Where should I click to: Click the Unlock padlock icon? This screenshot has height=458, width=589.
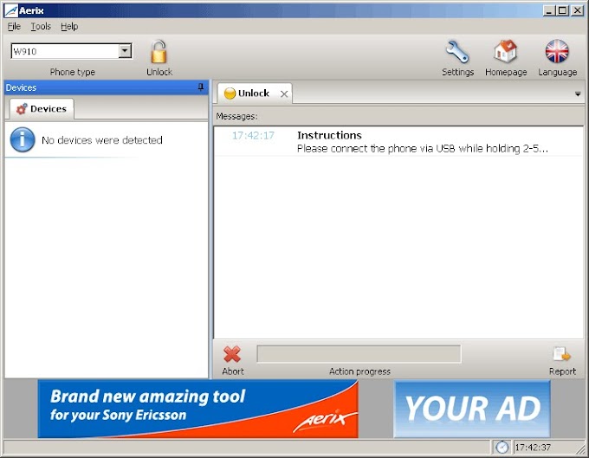coord(159,52)
